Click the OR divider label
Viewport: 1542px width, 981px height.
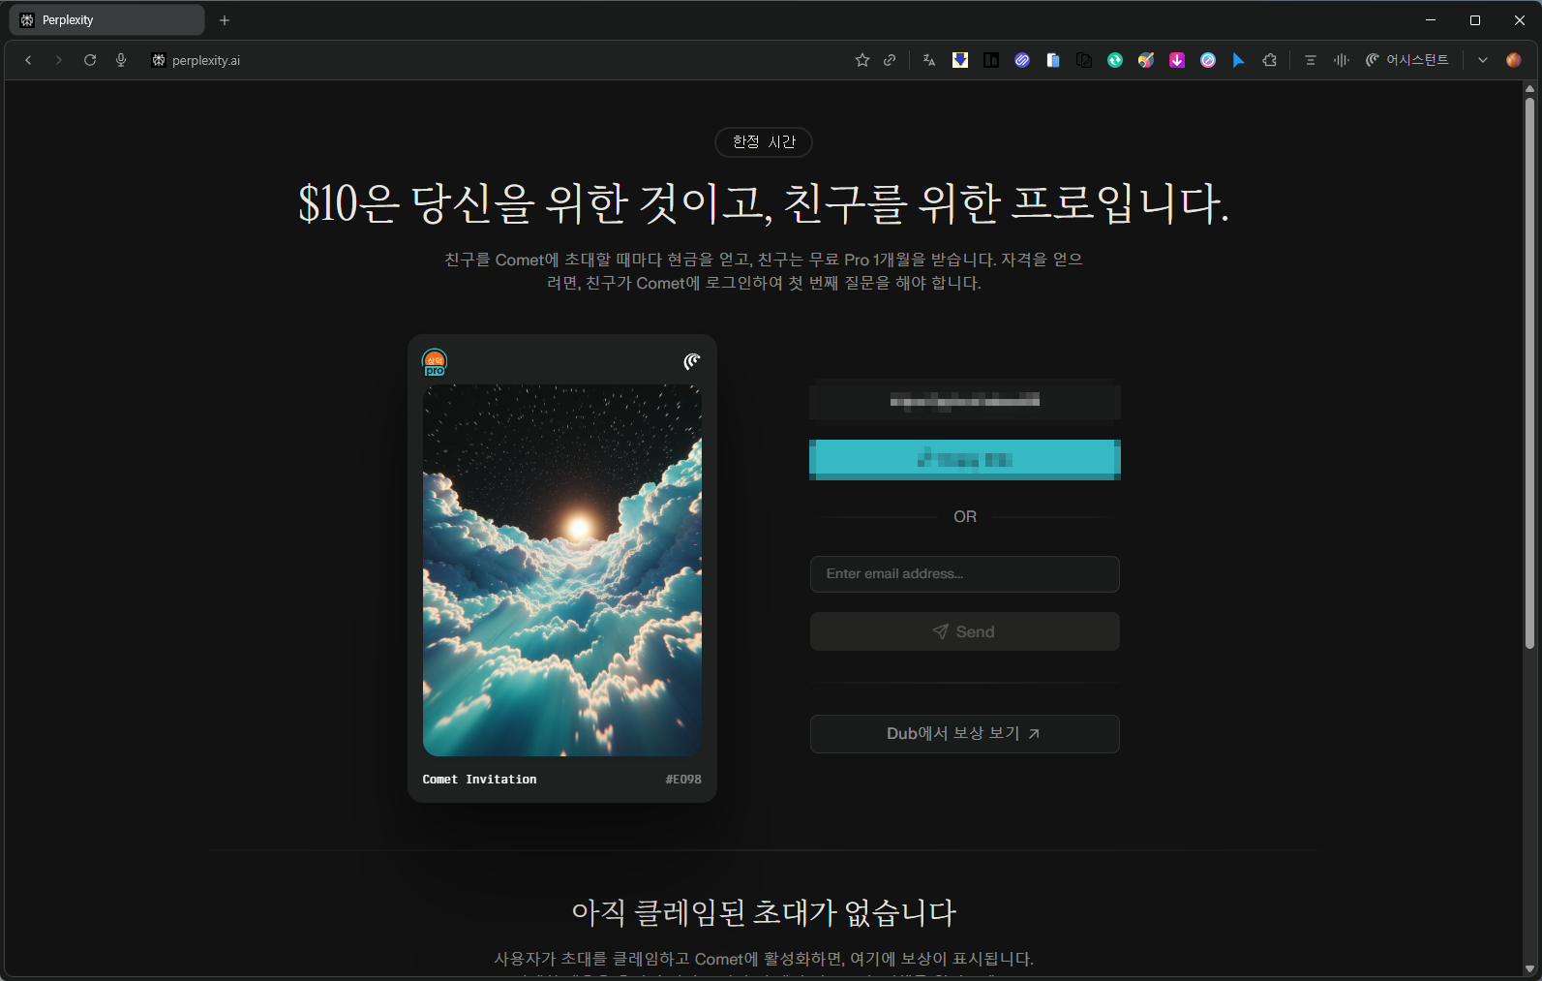(965, 517)
